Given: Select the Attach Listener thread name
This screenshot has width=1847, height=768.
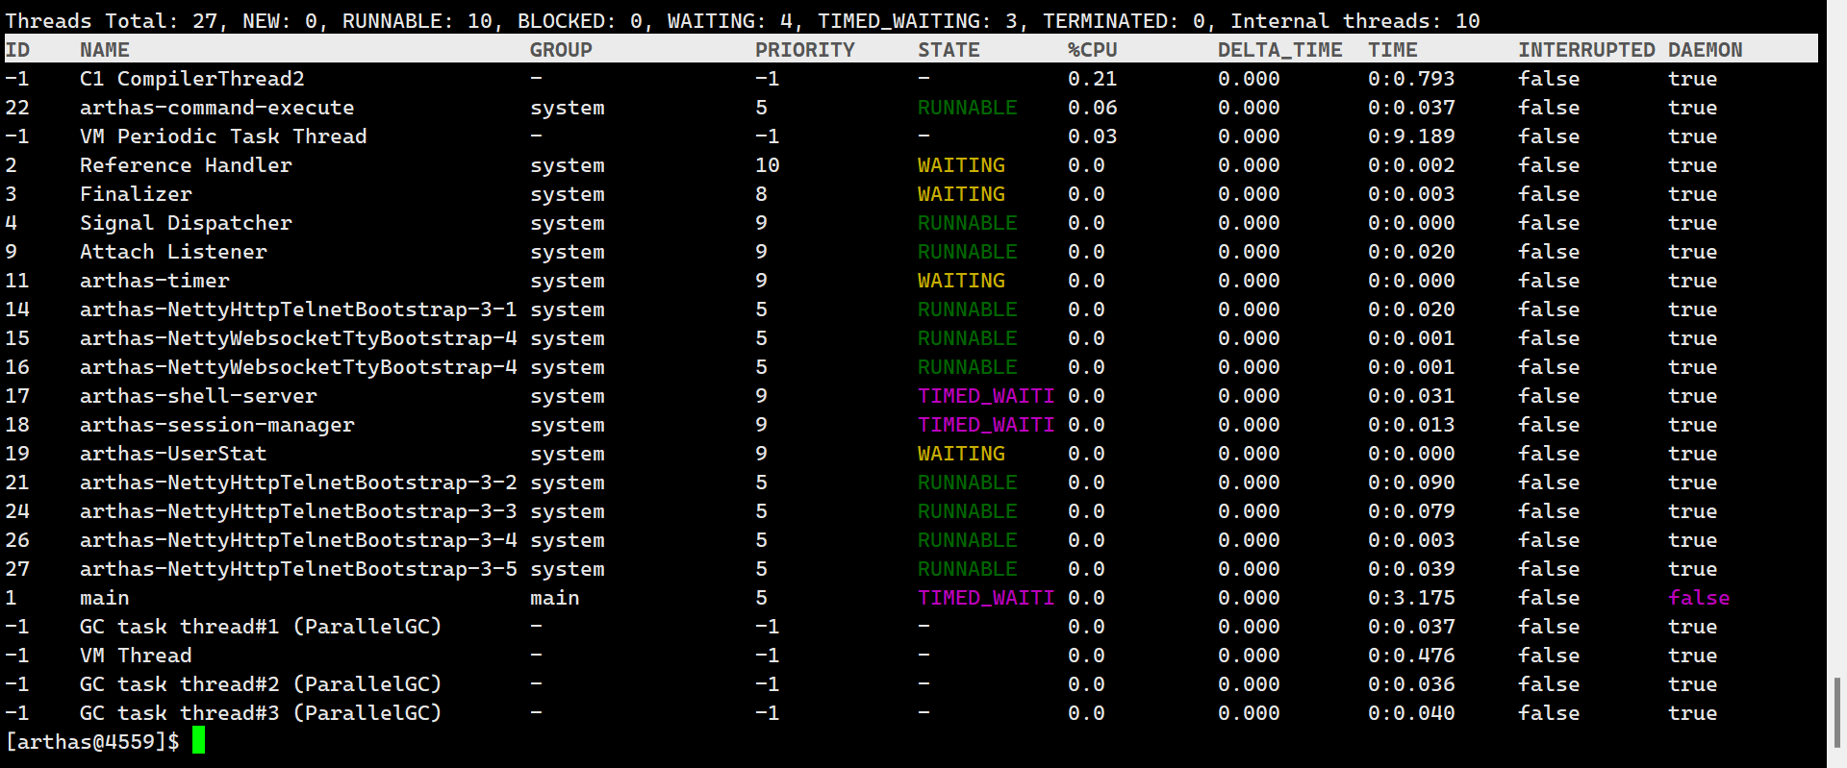Looking at the screenshot, I should pyautogui.click(x=173, y=252).
